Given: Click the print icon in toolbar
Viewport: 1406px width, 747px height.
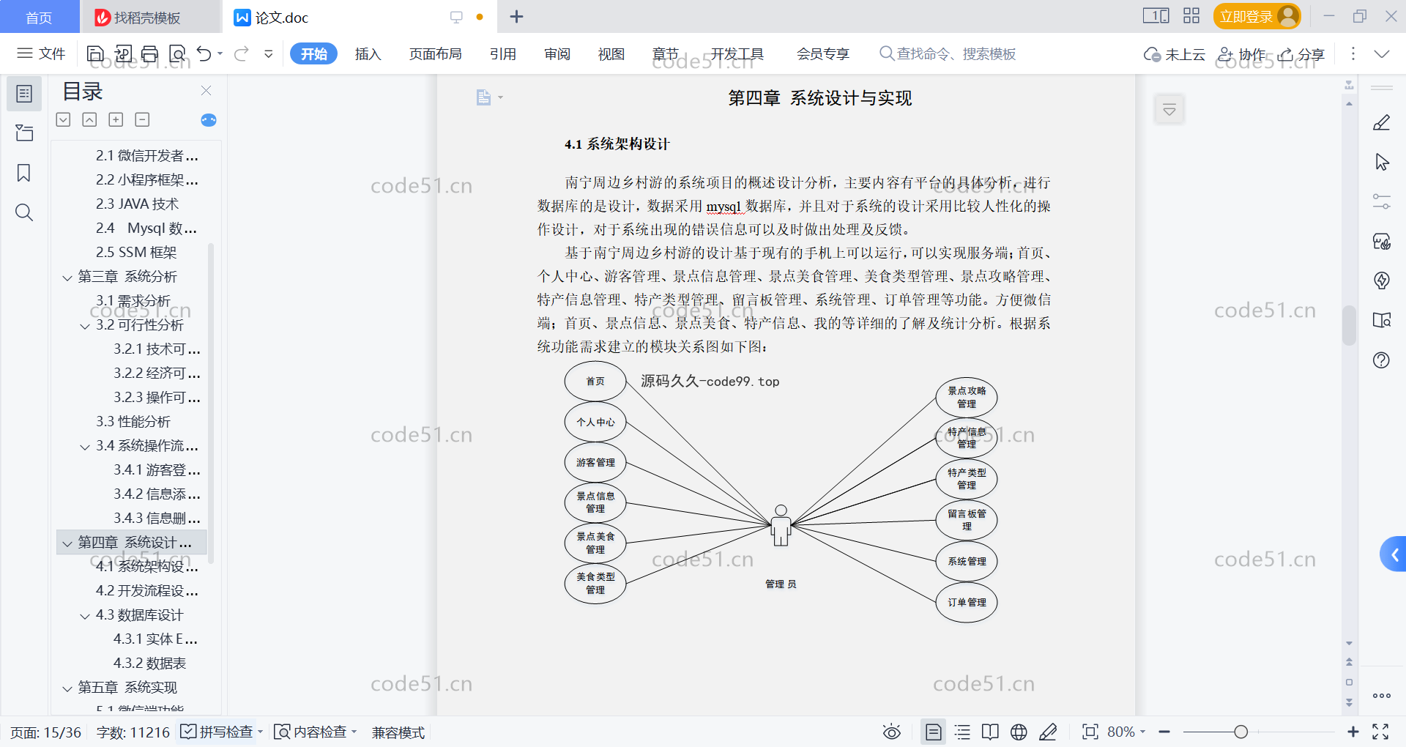Looking at the screenshot, I should click(x=150, y=53).
